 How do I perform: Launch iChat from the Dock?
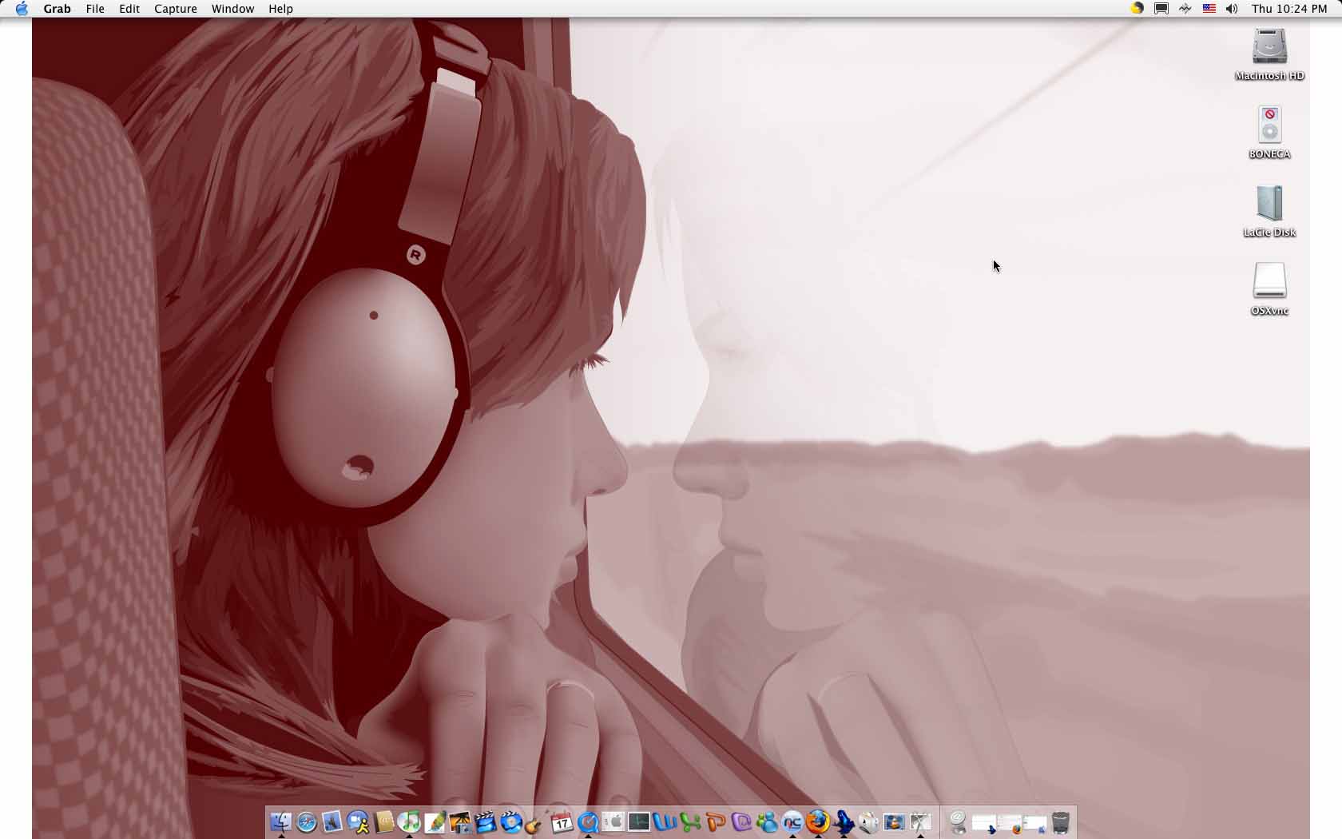click(x=358, y=822)
